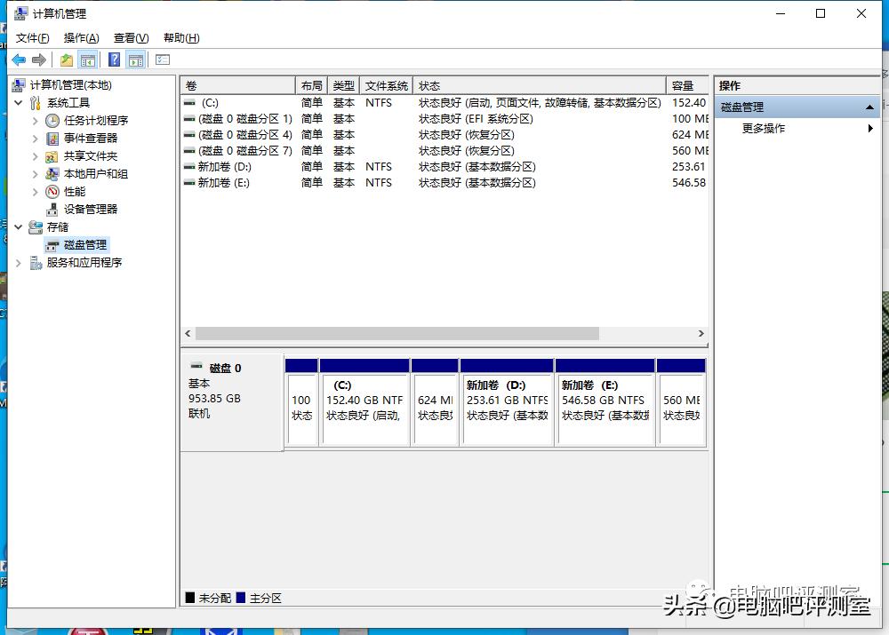Expand the 共享文件夹 node
The height and width of the screenshot is (635, 889).
click(x=36, y=156)
